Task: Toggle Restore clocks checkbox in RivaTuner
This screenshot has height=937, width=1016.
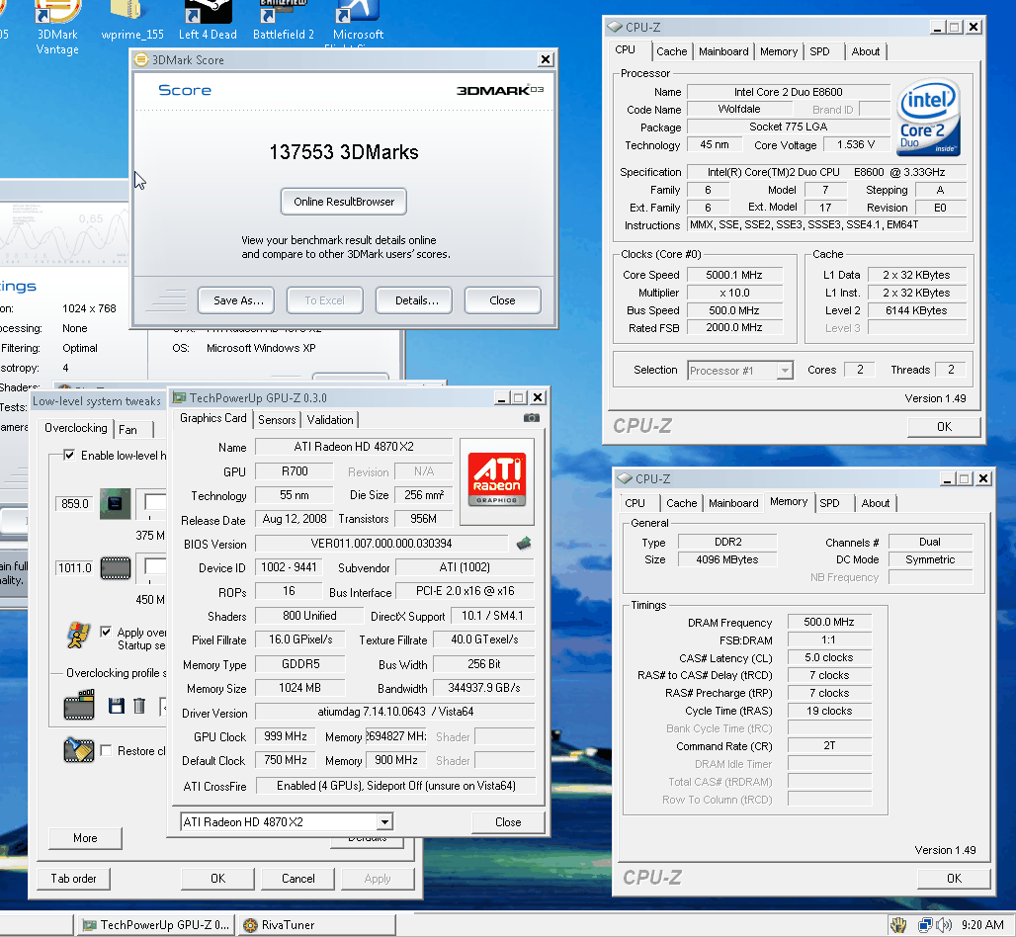Action: pos(106,750)
